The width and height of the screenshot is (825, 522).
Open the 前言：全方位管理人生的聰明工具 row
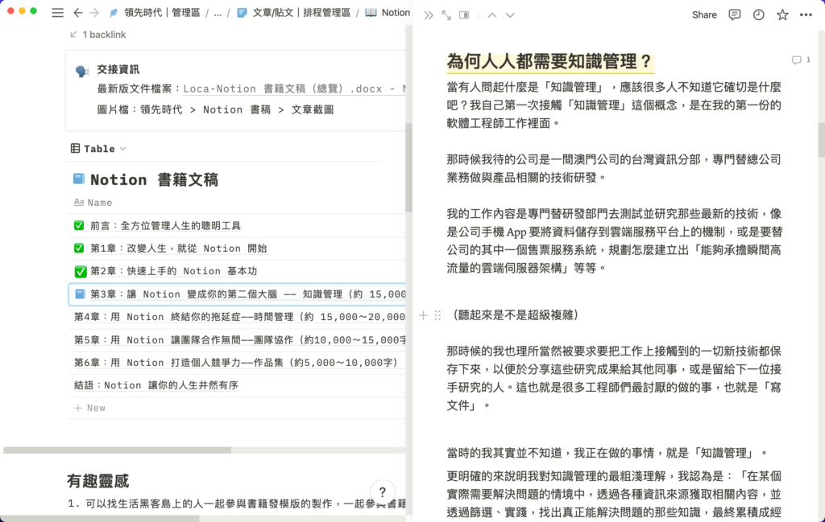point(165,226)
